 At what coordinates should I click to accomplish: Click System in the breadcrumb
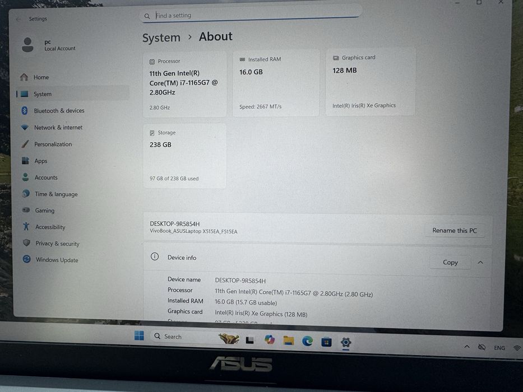(x=161, y=38)
